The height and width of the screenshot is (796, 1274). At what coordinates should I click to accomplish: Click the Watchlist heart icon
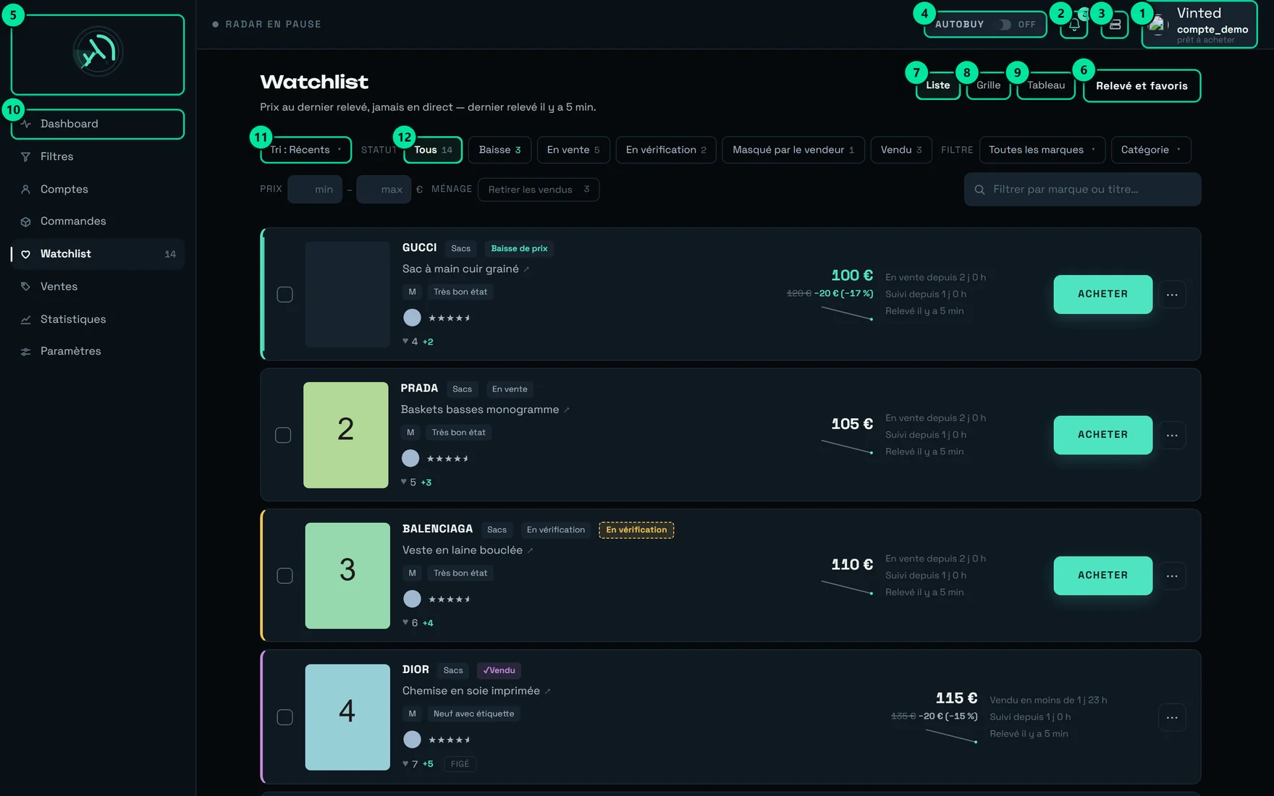(x=25, y=254)
